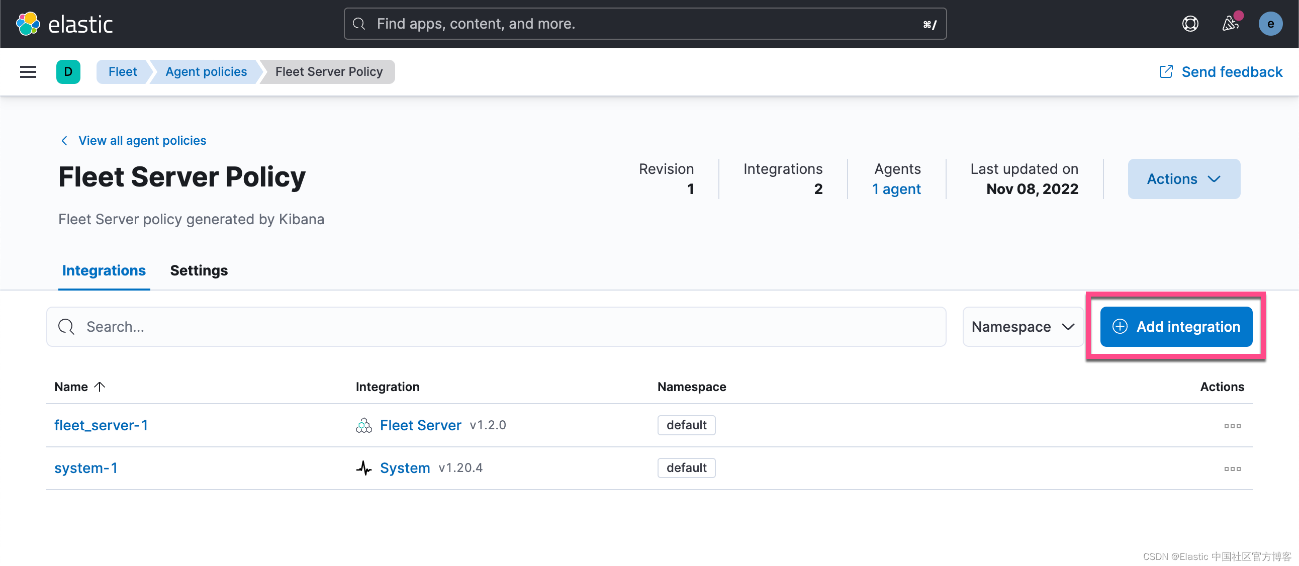Select the Integrations tab
This screenshot has width=1299, height=566.
104,270
